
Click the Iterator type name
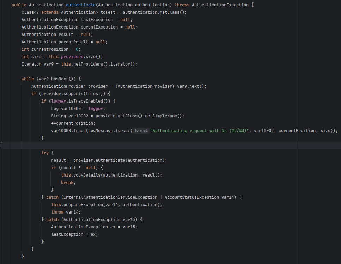pyautogui.click(x=31, y=64)
